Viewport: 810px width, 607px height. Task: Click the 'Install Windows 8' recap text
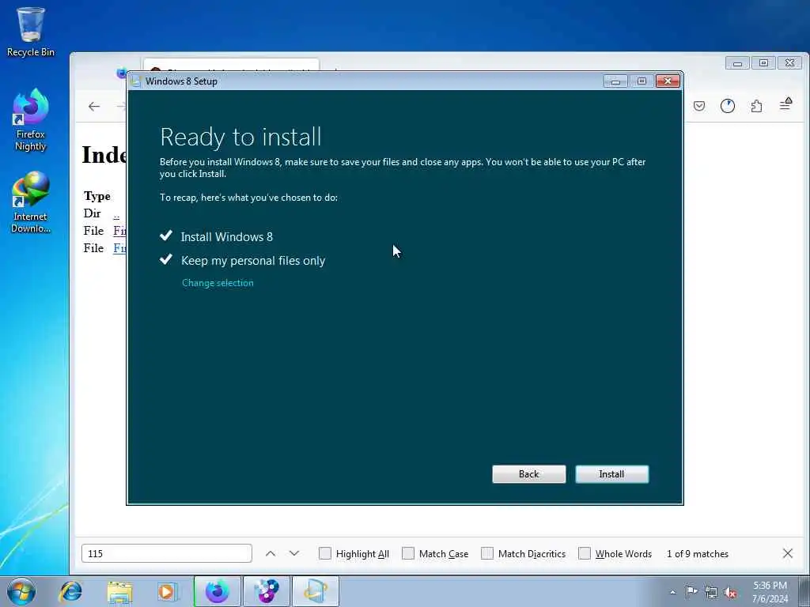click(x=227, y=237)
